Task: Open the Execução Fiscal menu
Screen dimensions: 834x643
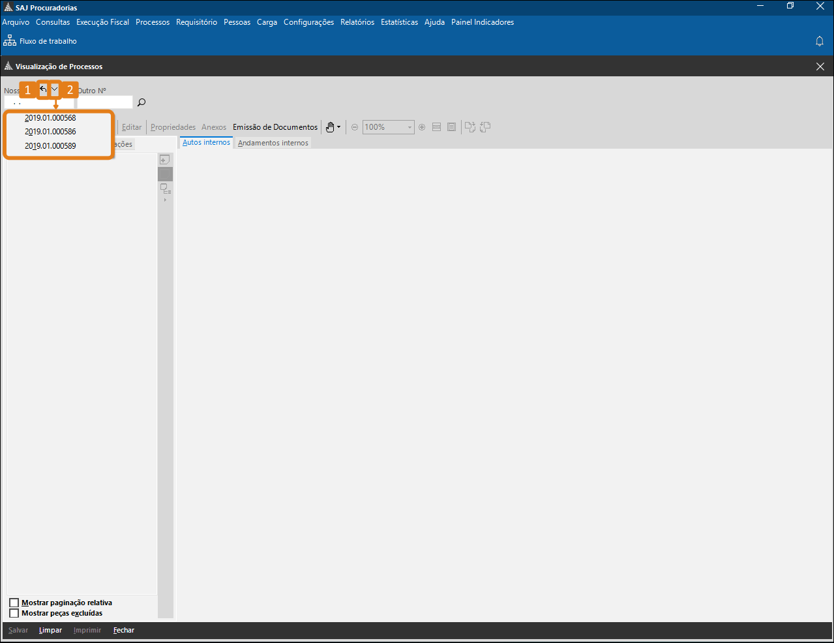Action: click(102, 22)
